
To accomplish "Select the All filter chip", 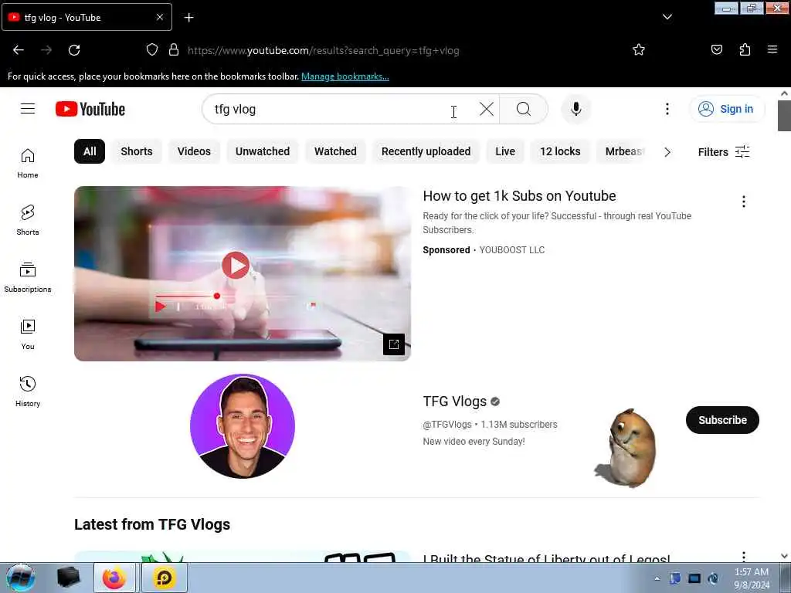I will click(90, 151).
